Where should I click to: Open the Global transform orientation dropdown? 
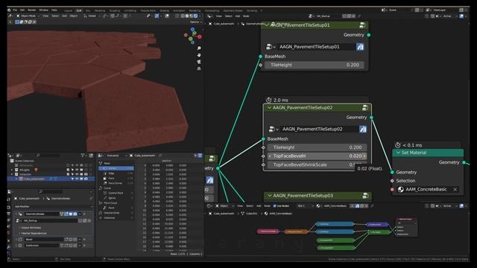92,16
